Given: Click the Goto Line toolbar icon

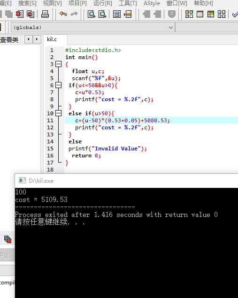Looking at the screenshot, I should point(128,14).
